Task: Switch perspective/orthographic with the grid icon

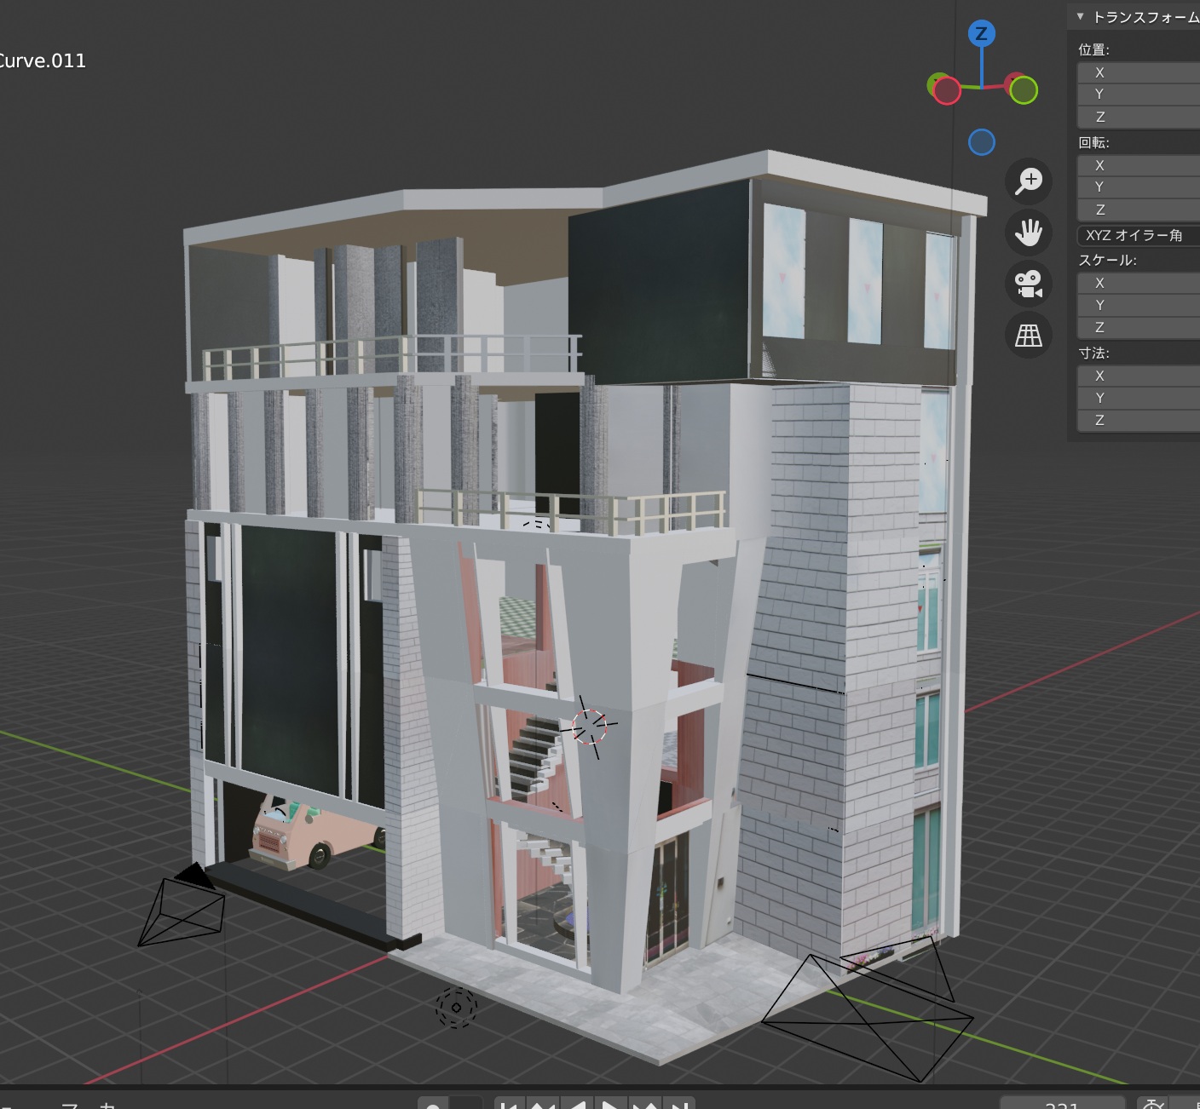Action: click(x=1029, y=335)
